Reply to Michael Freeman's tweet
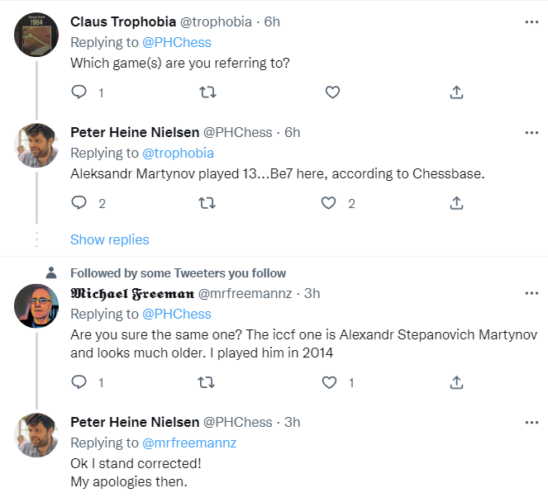The width and height of the screenshot is (548, 502). point(79,382)
